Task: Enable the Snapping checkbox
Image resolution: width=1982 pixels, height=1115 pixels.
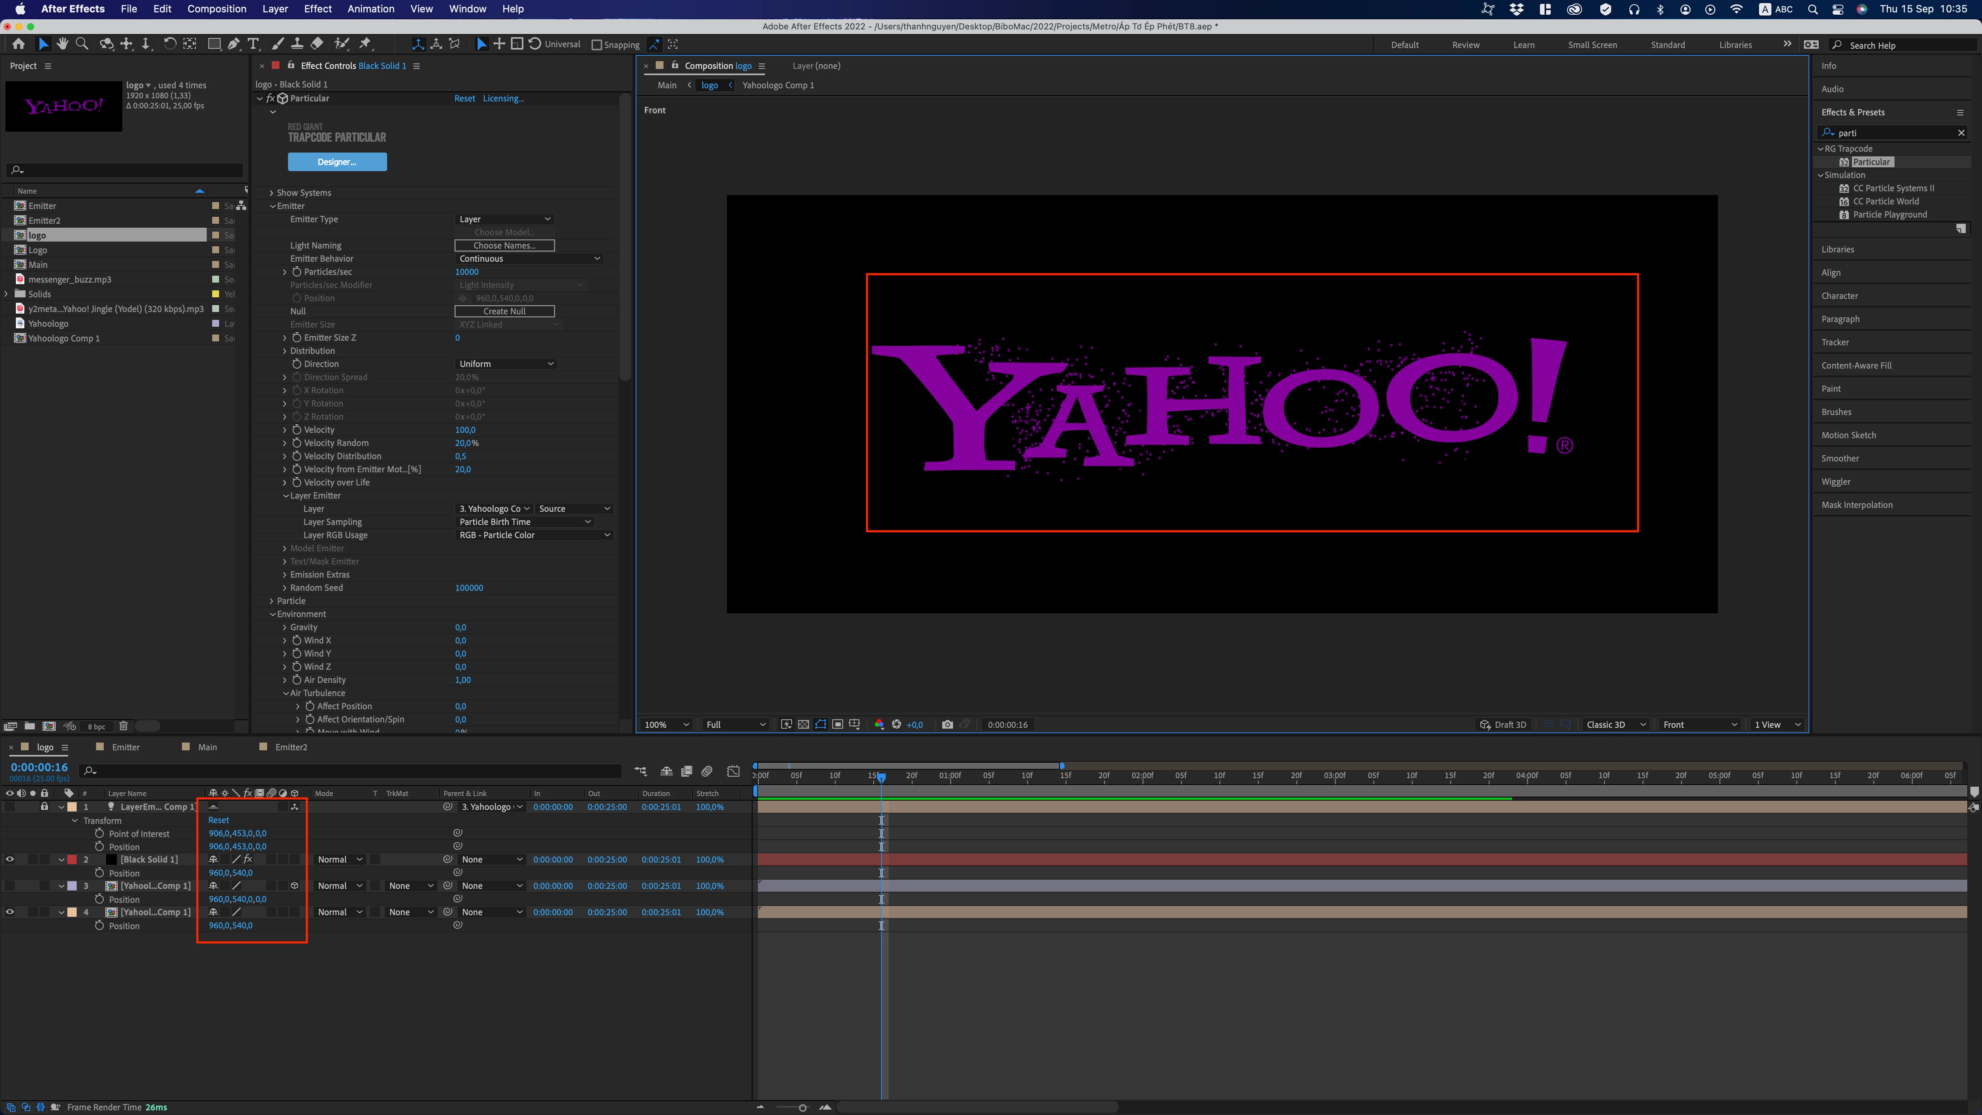Action: point(596,45)
